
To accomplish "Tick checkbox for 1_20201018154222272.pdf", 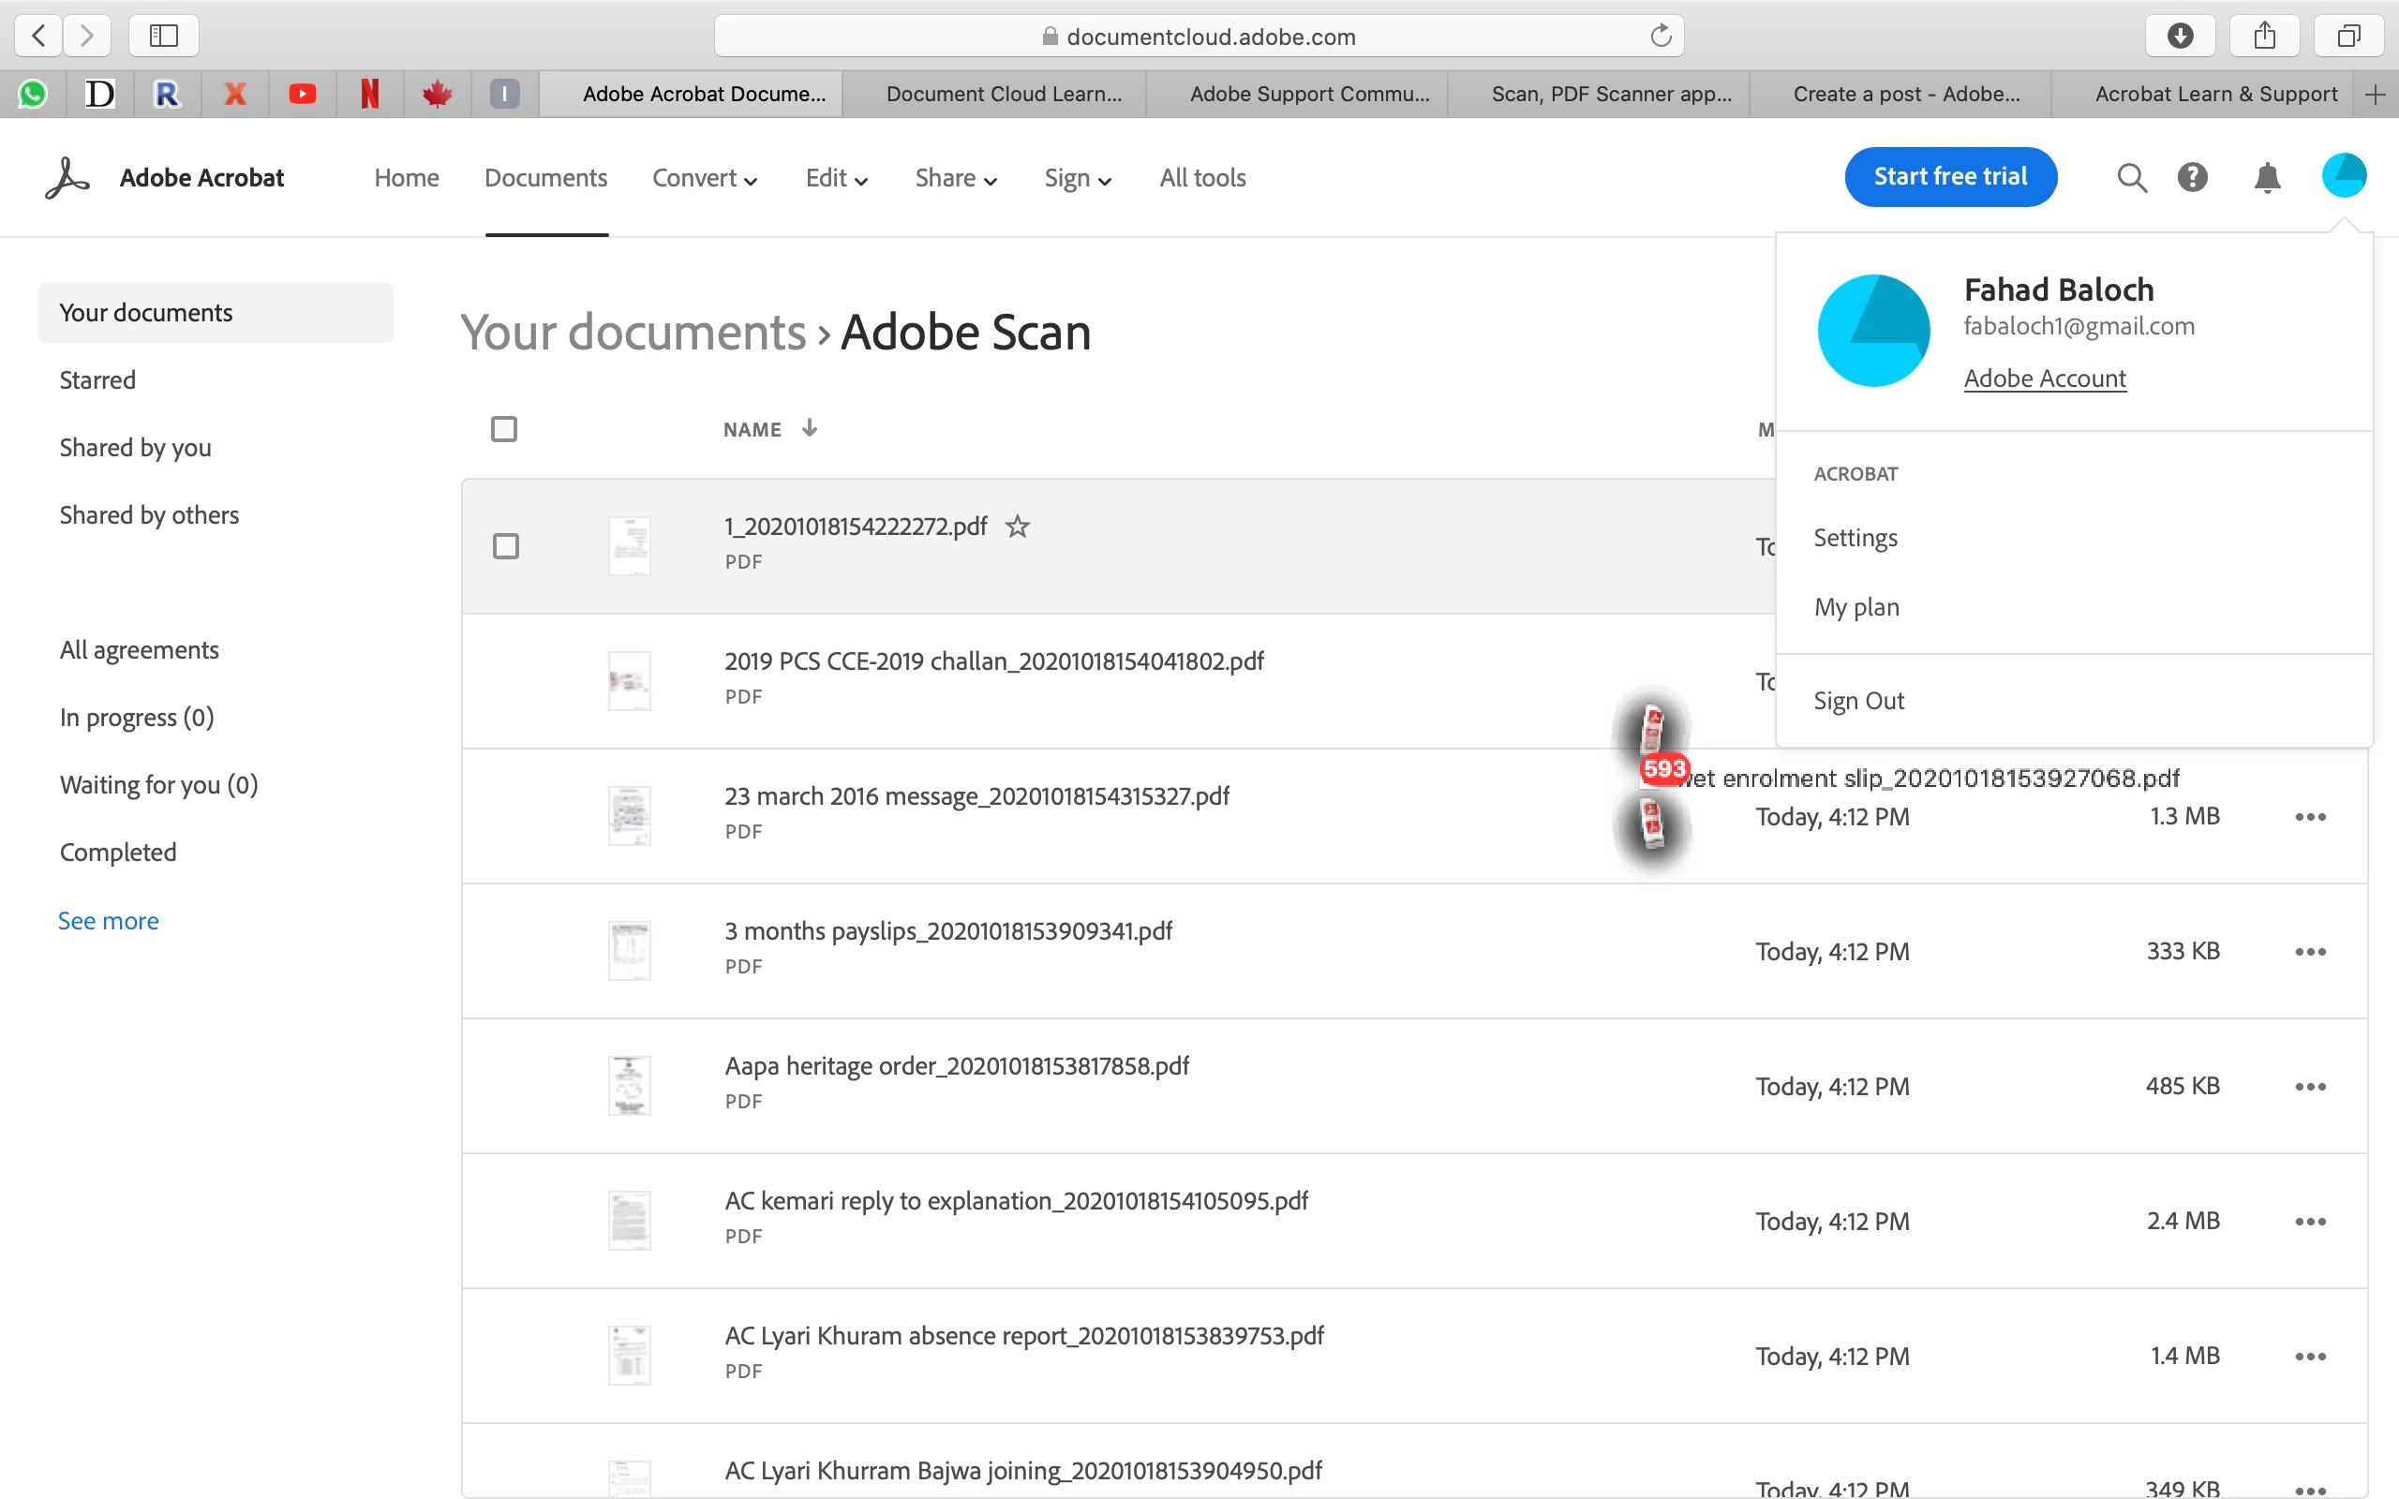I will pyautogui.click(x=506, y=546).
